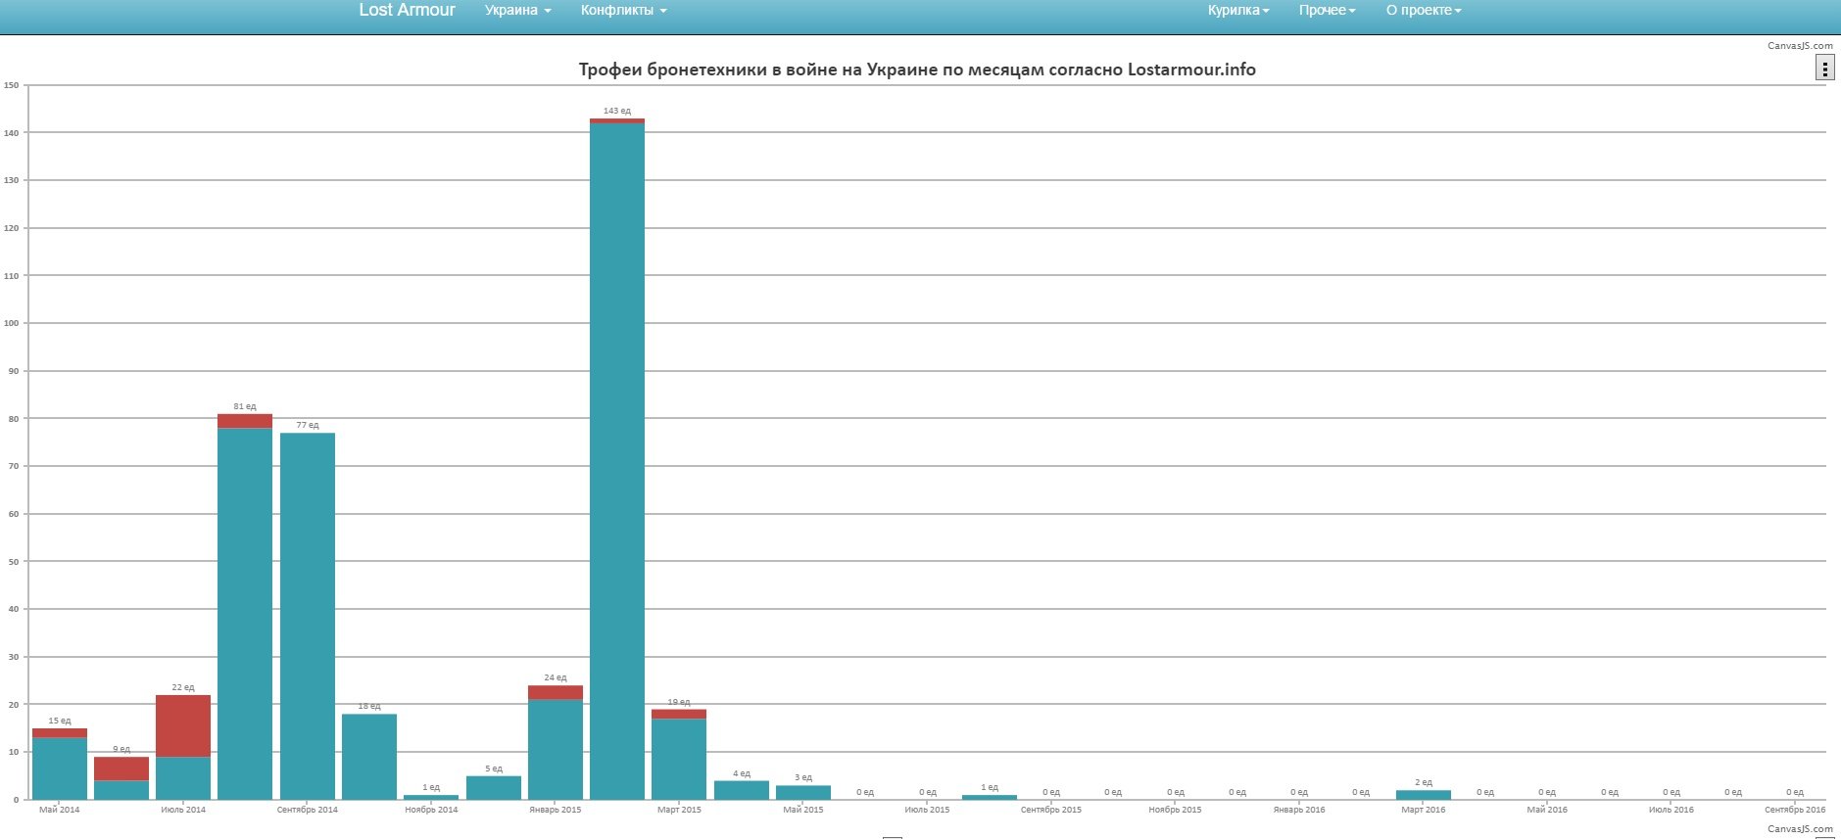Select the teal segment of 15 ед bar

coord(60,769)
